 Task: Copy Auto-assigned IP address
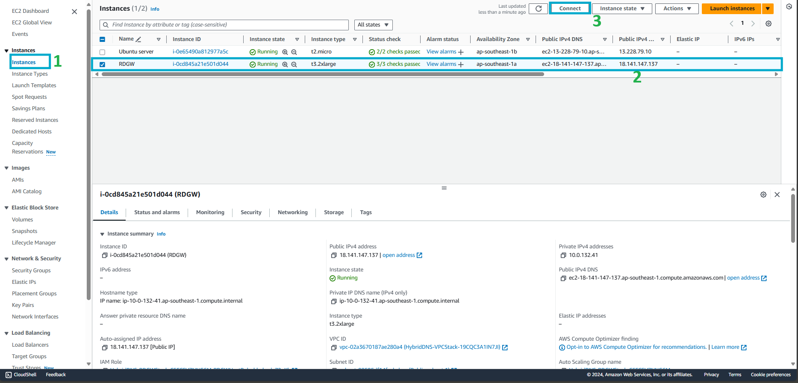click(104, 348)
